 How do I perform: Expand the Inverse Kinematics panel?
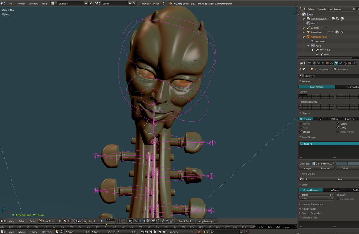312,204
